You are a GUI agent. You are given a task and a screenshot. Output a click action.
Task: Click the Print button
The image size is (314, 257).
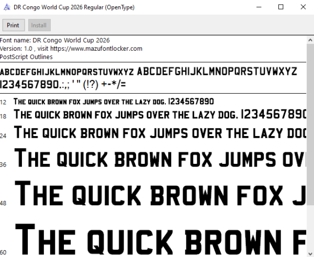click(14, 25)
